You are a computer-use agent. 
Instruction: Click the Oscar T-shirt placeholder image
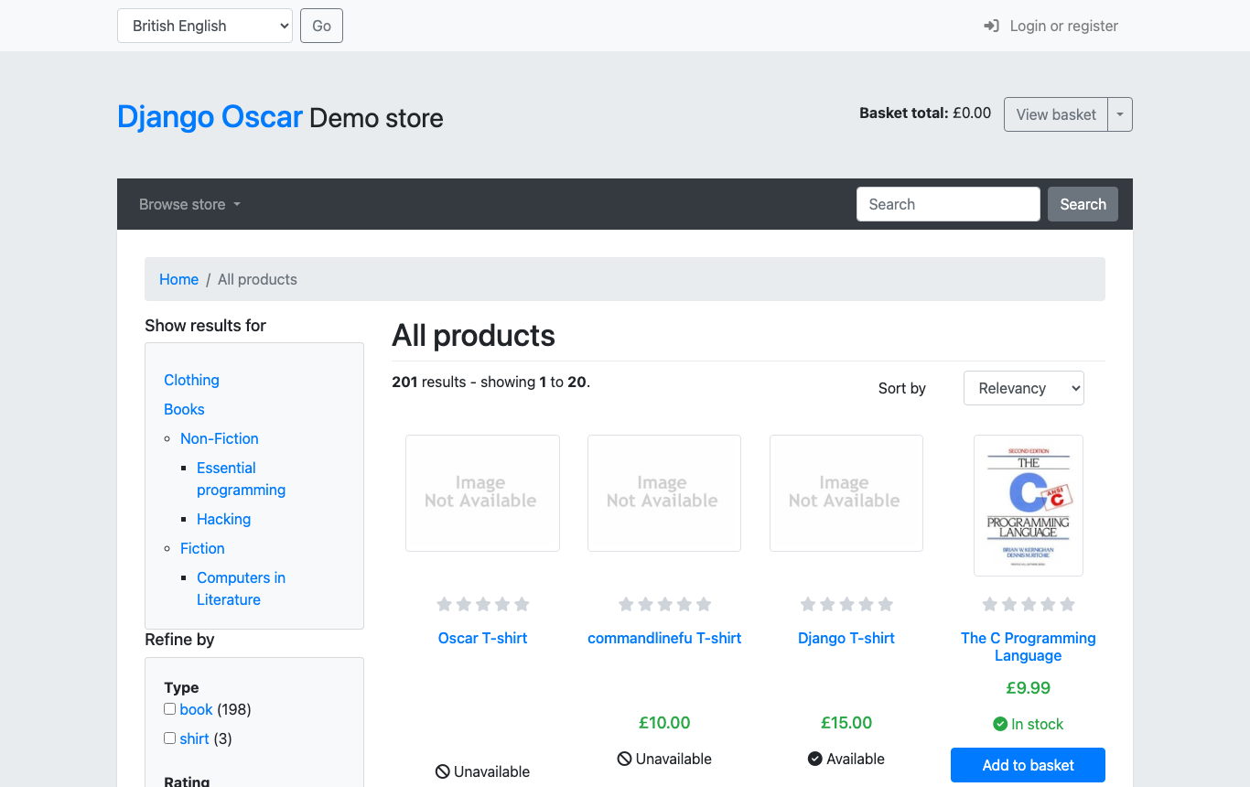point(482,493)
